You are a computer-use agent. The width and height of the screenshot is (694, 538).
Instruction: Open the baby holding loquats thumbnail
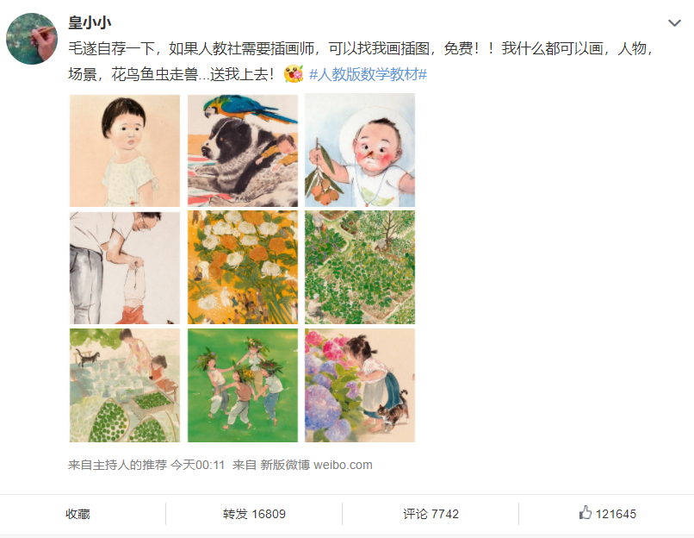360,150
